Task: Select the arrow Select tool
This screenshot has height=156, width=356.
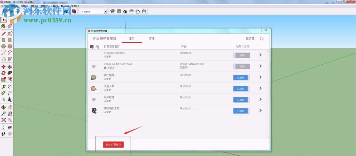Action: pyautogui.click(x=4, y=20)
